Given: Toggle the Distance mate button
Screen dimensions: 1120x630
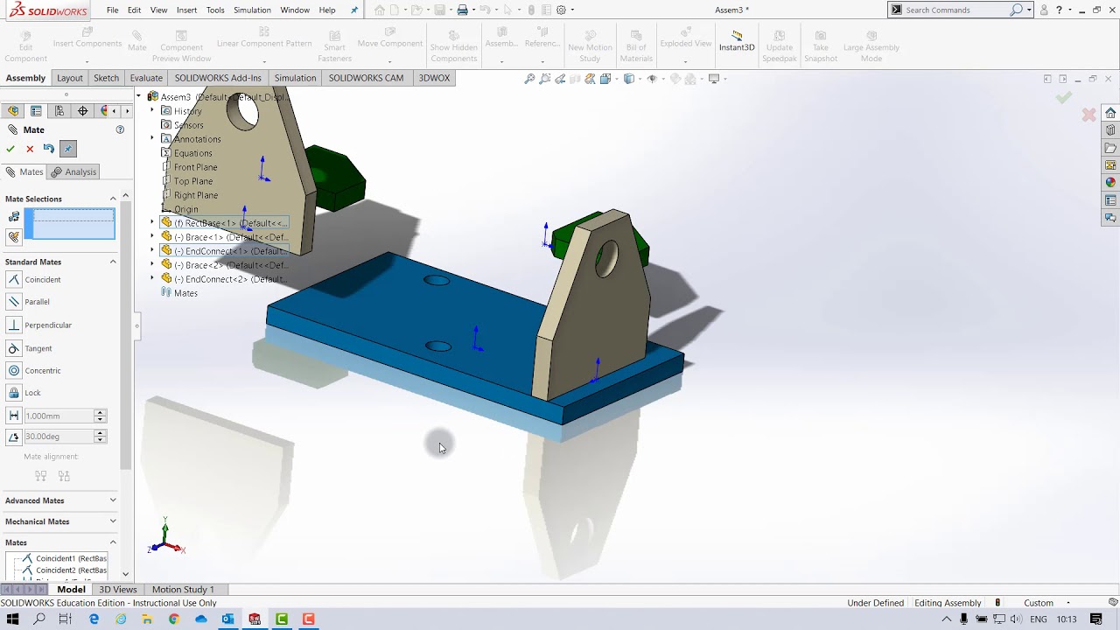Looking at the screenshot, I should (x=14, y=416).
